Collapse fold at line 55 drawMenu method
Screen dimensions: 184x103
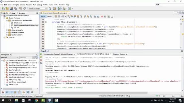tap(46, 22)
